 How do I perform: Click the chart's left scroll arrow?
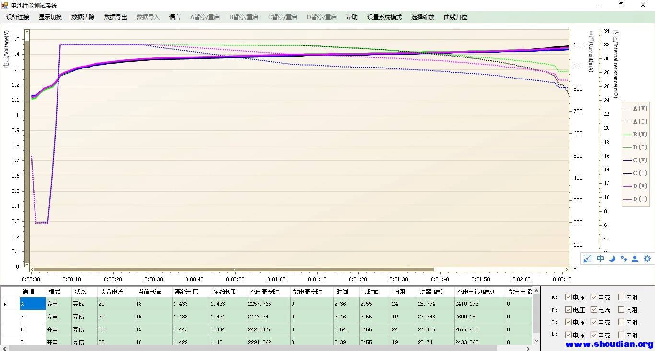tap(31, 269)
